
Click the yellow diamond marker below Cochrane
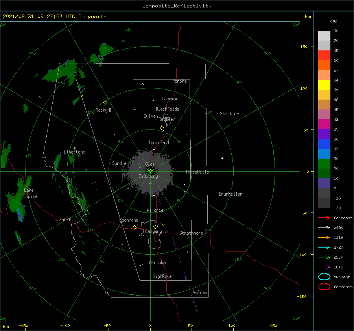[x=135, y=227]
